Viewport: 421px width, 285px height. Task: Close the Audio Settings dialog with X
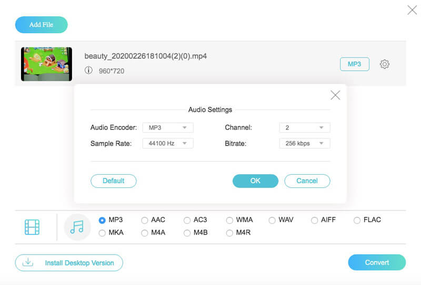click(335, 95)
